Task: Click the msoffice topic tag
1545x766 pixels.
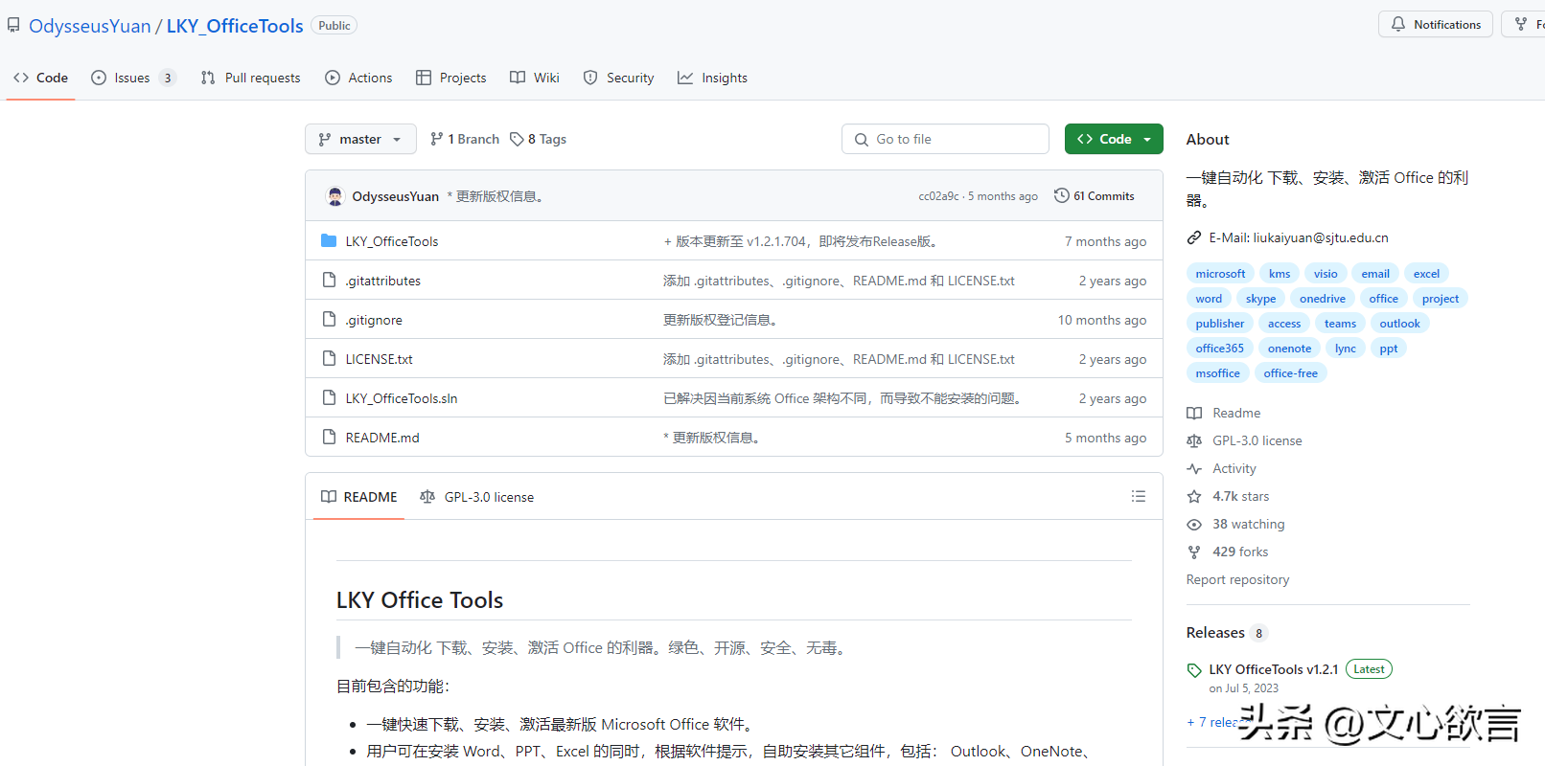Action: click(1218, 373)
